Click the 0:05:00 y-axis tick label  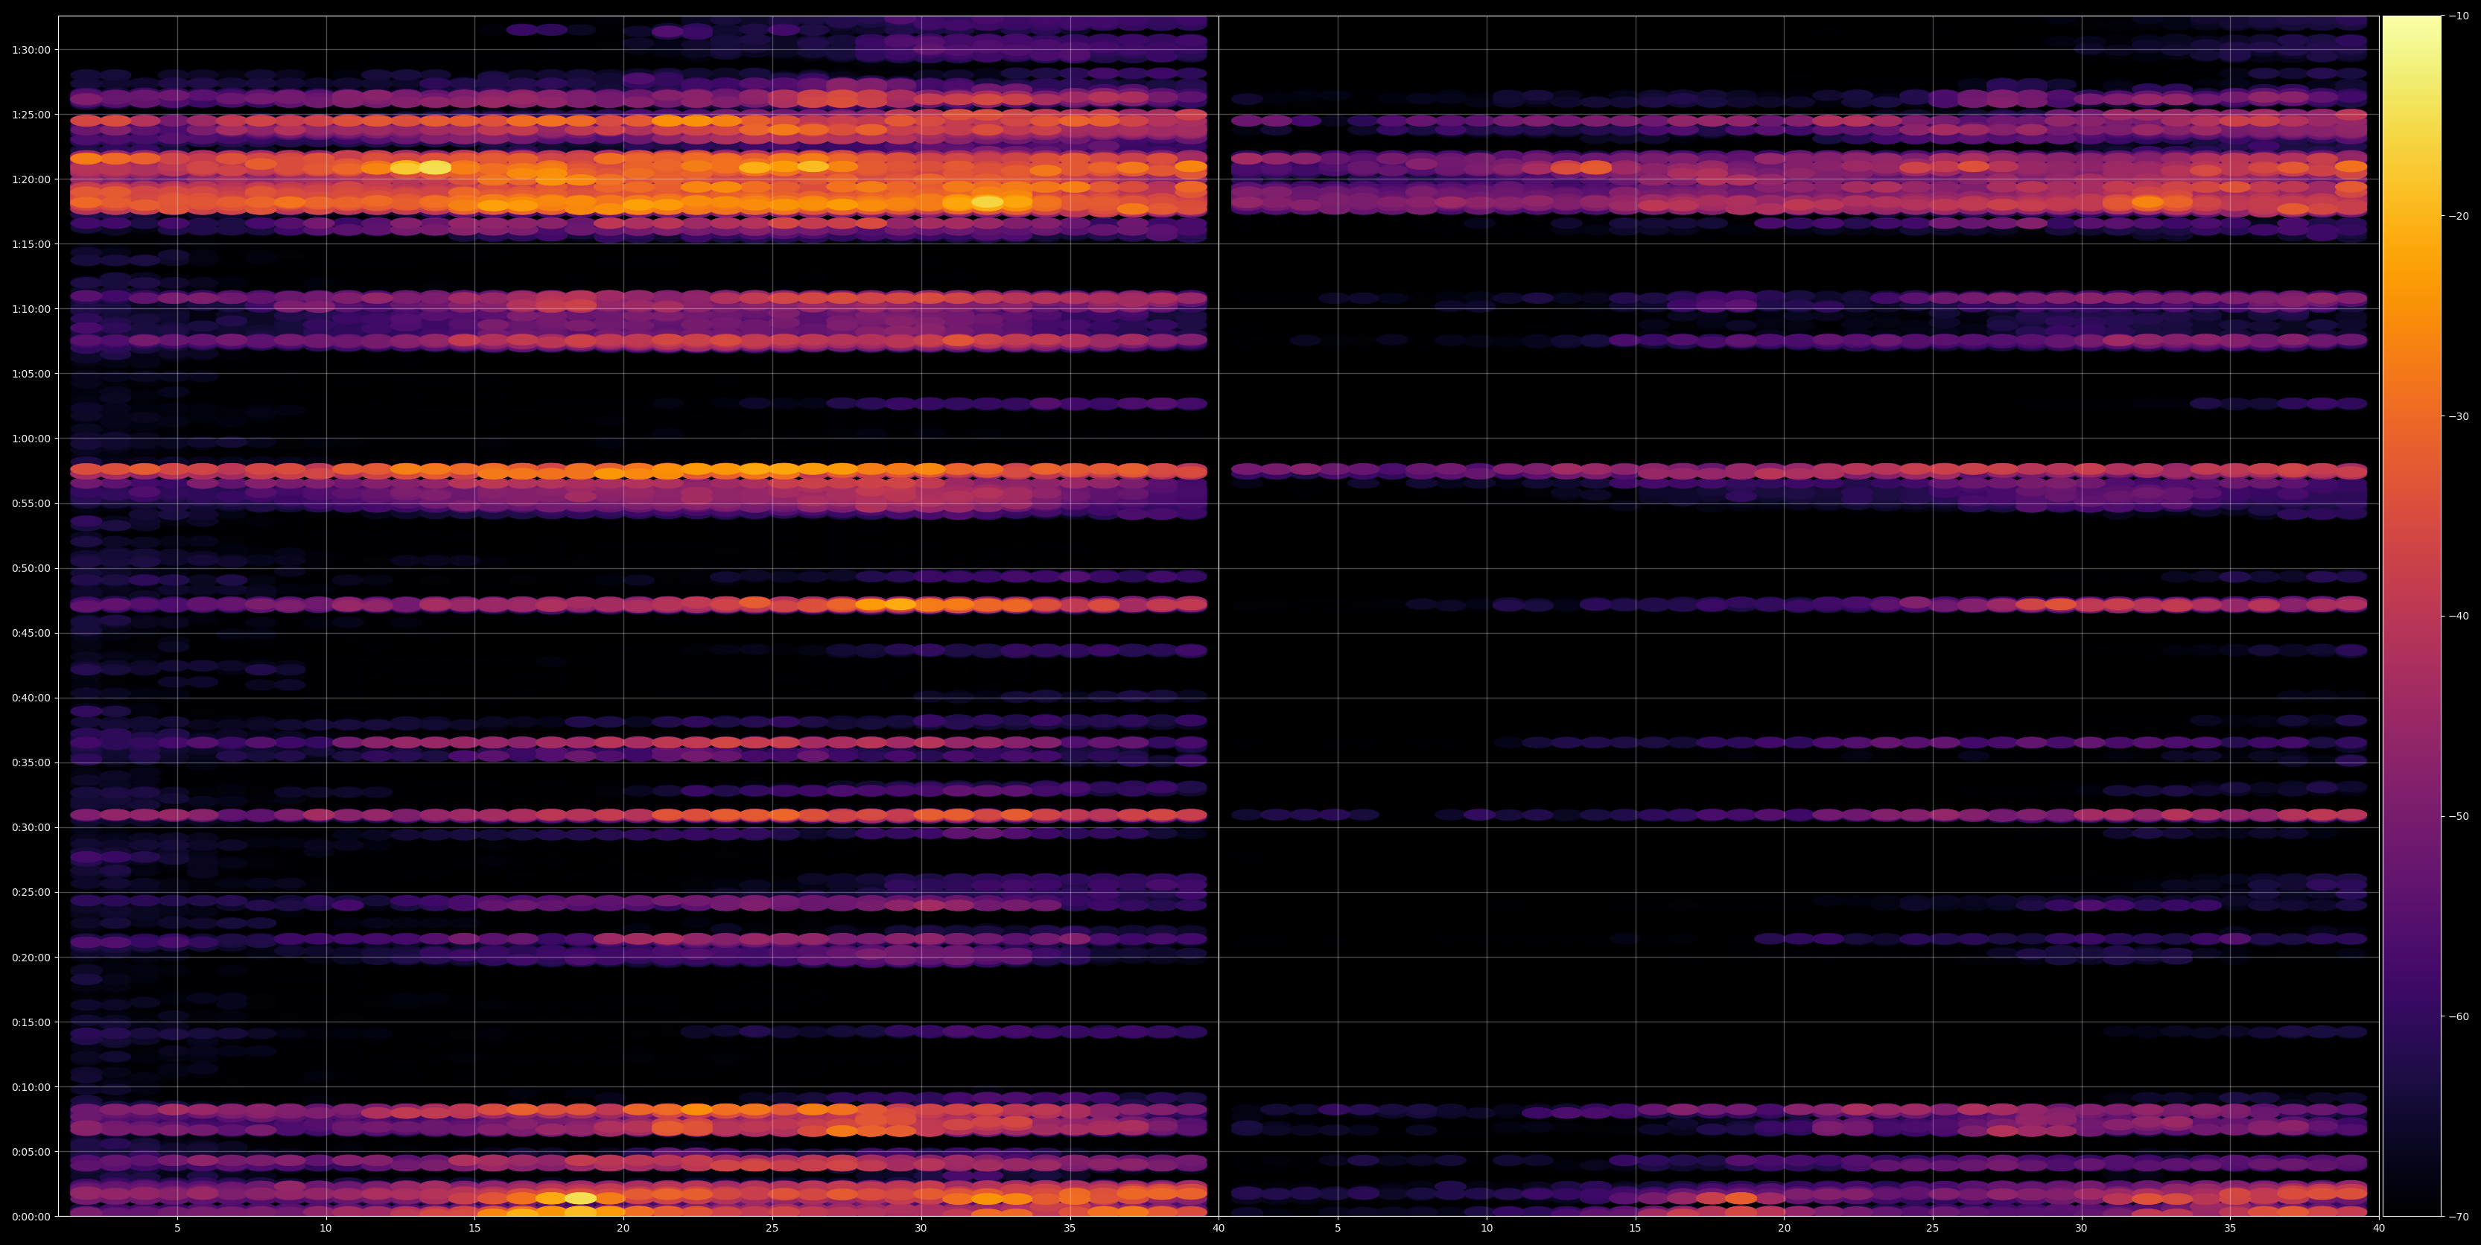point(31,1152)
